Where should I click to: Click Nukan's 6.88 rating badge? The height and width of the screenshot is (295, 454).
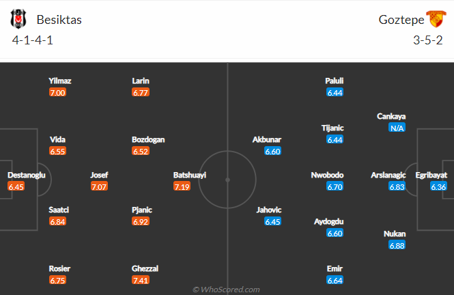[x=397, y=245]
